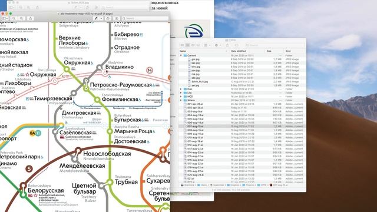Select file kaz.jpg
Screen dimensions: 377x212
click(196, 63)
